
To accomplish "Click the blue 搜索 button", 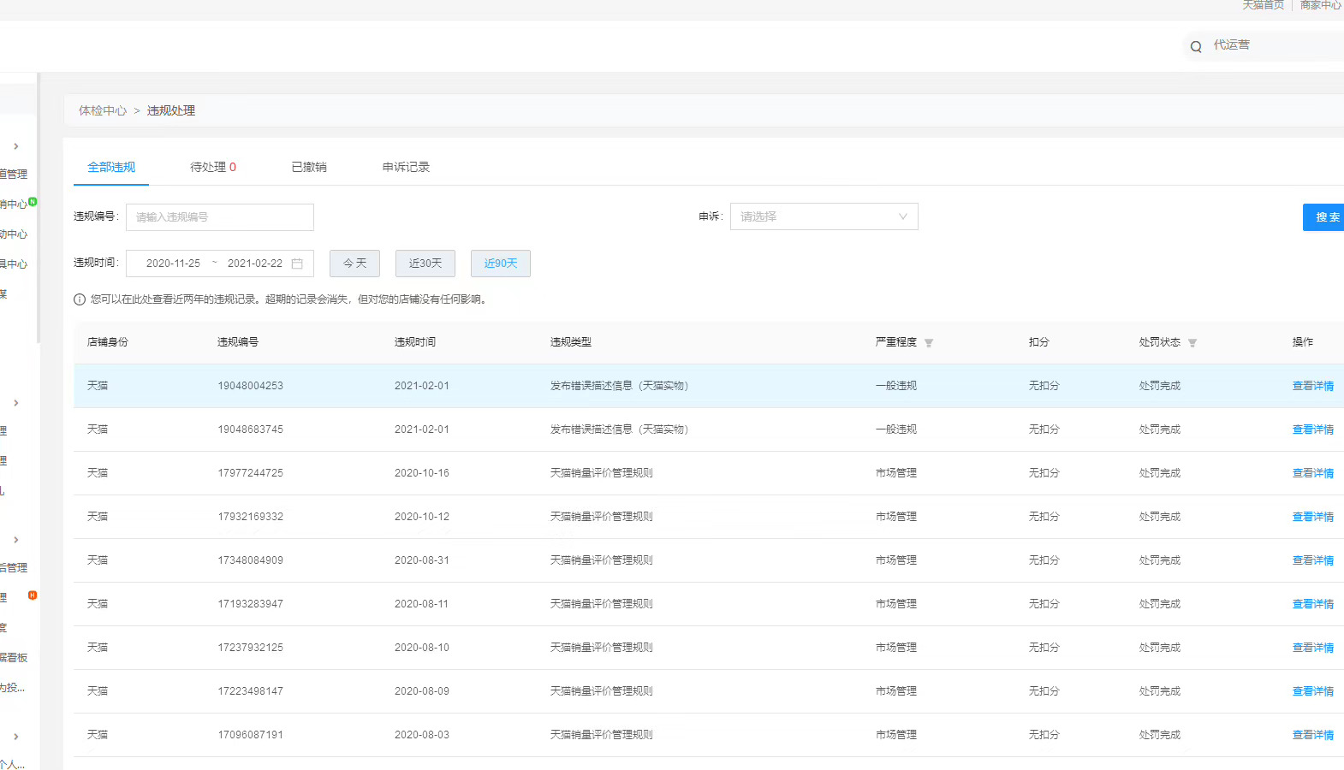I will [1323, 217].
